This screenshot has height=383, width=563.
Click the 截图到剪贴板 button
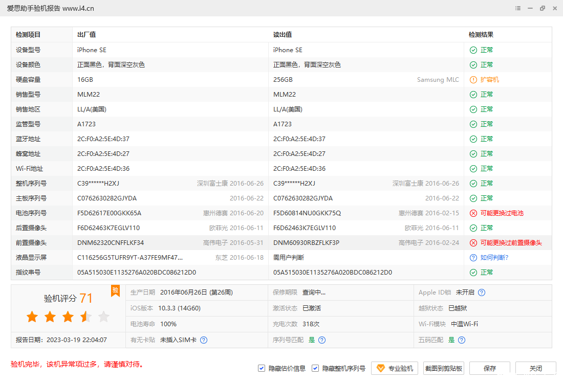tap(443, 368)
